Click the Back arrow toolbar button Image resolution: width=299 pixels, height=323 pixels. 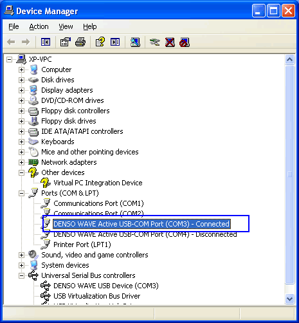coord(11,42)
